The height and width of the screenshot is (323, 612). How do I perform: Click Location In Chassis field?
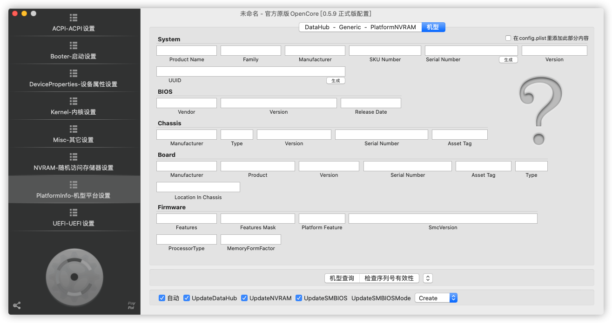tap(198, 187)
